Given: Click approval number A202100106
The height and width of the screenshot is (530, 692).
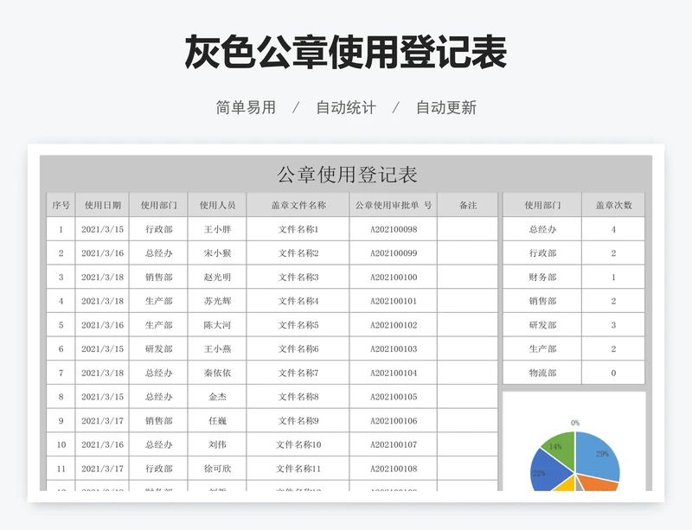Looking at the screenshot, I should point(394,420).
